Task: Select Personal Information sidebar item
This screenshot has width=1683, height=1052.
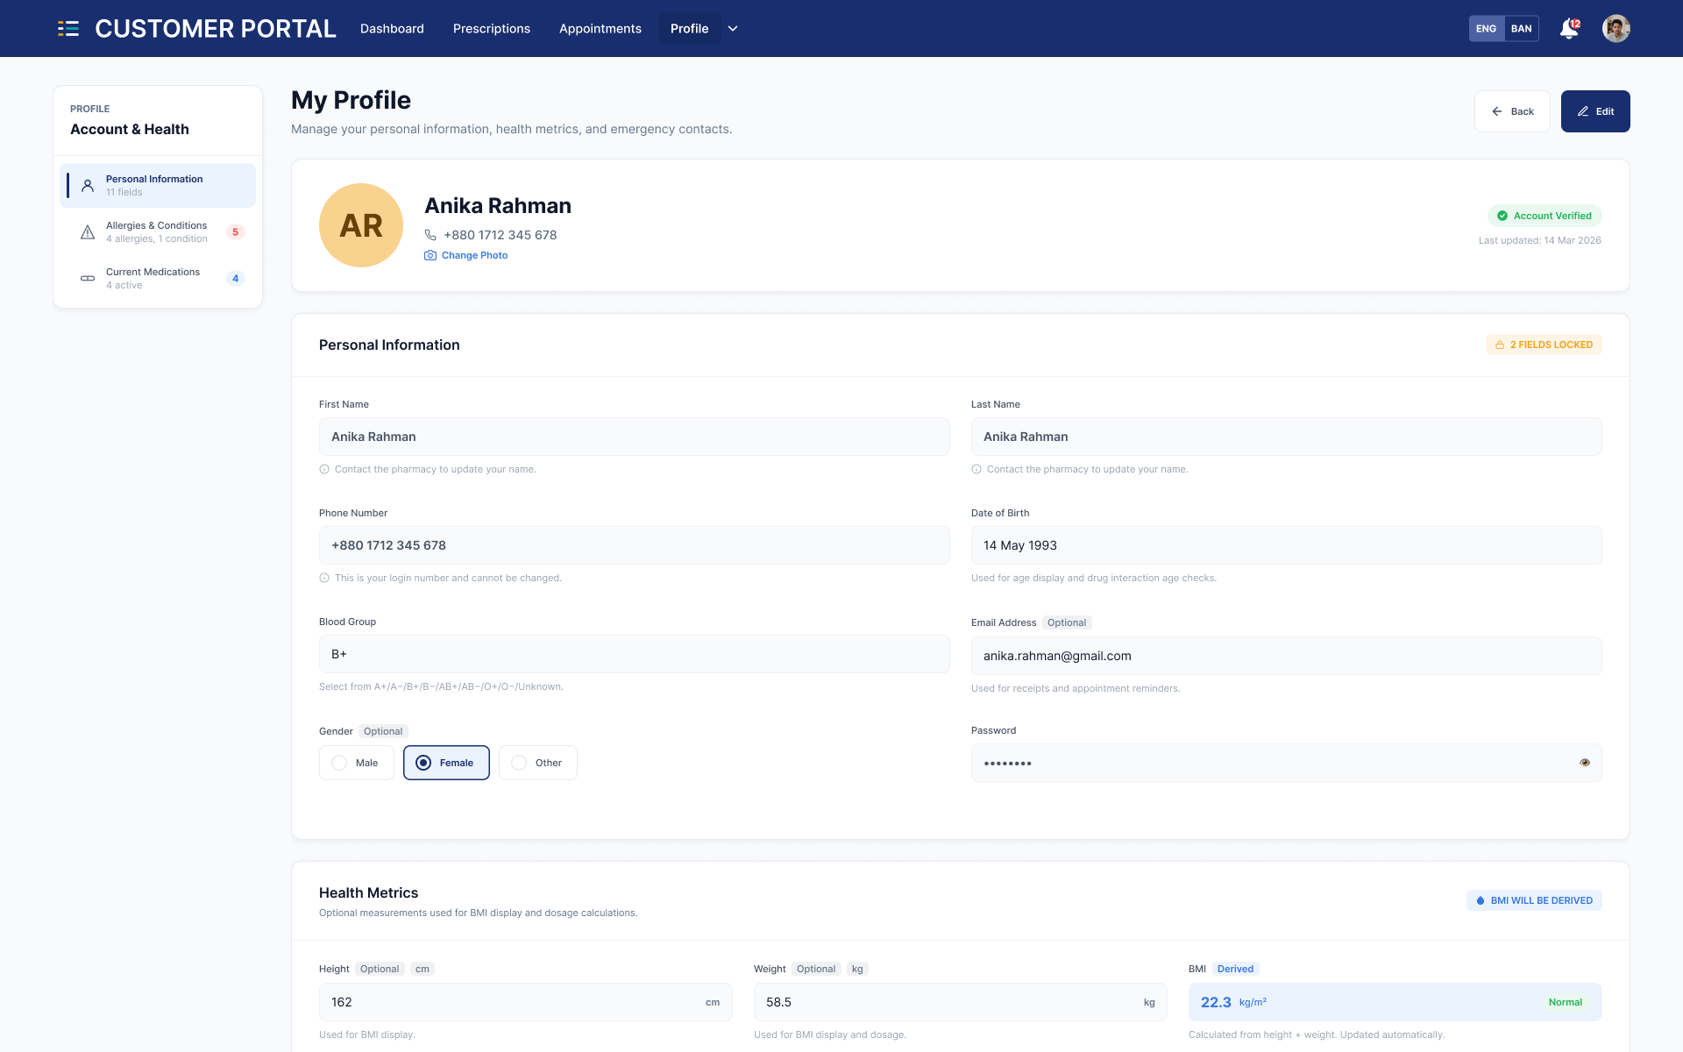Action: (x=158, y=186)
